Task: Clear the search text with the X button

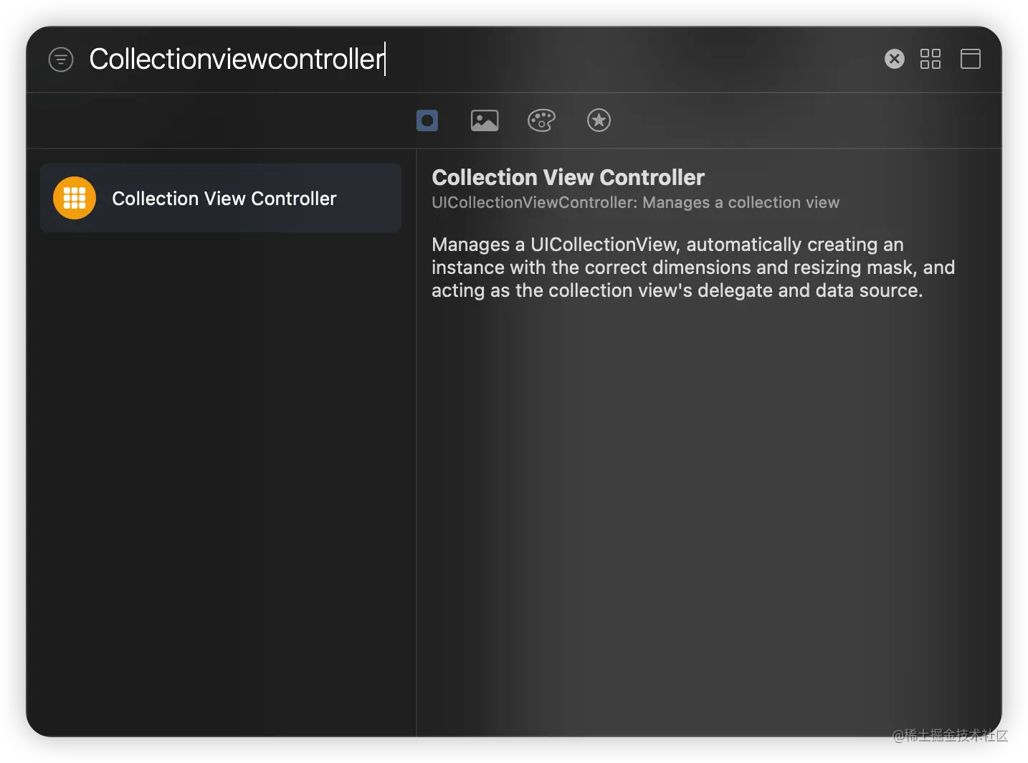Action: 894,59
